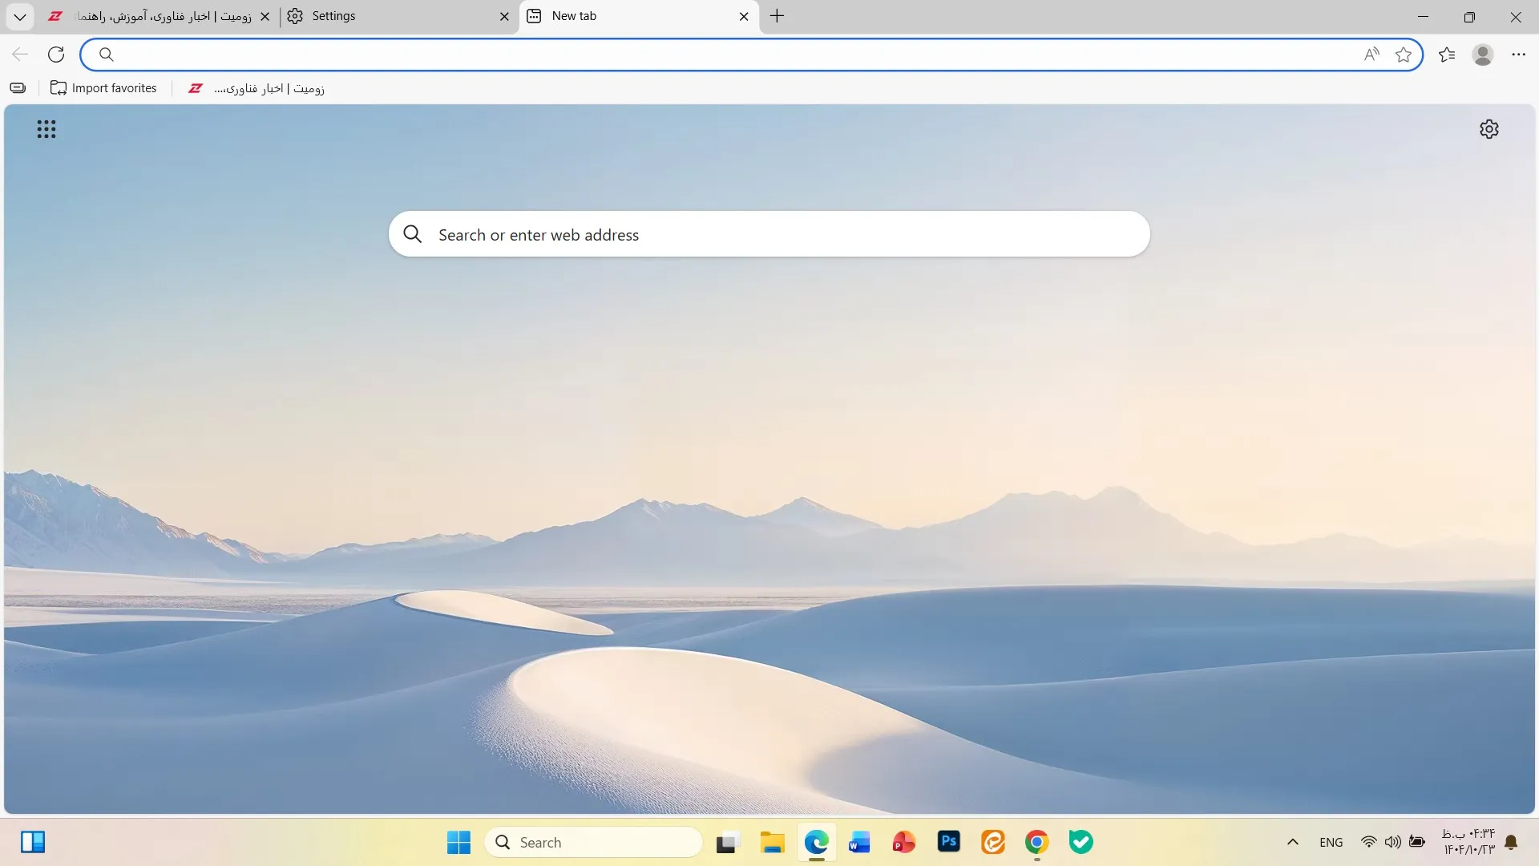Click the Search or enter web address box
The image size is (1539, 866).
coord(768,234)
